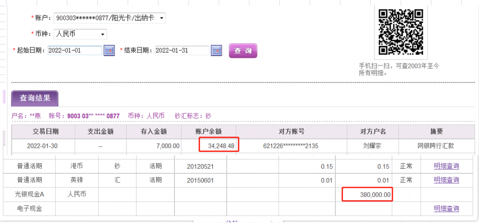Click the 港币 currency cell
This screenshot has width=479, height=223.
point(77,166)
